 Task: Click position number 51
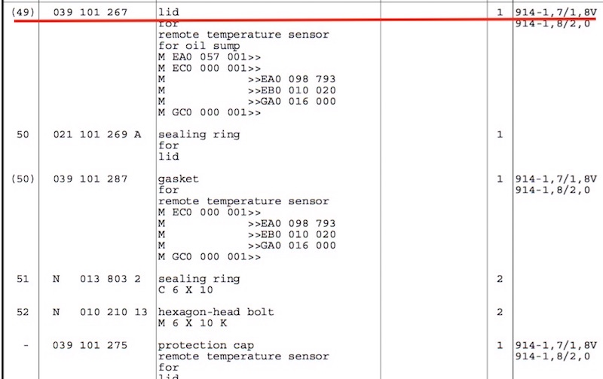coord(23,279)
